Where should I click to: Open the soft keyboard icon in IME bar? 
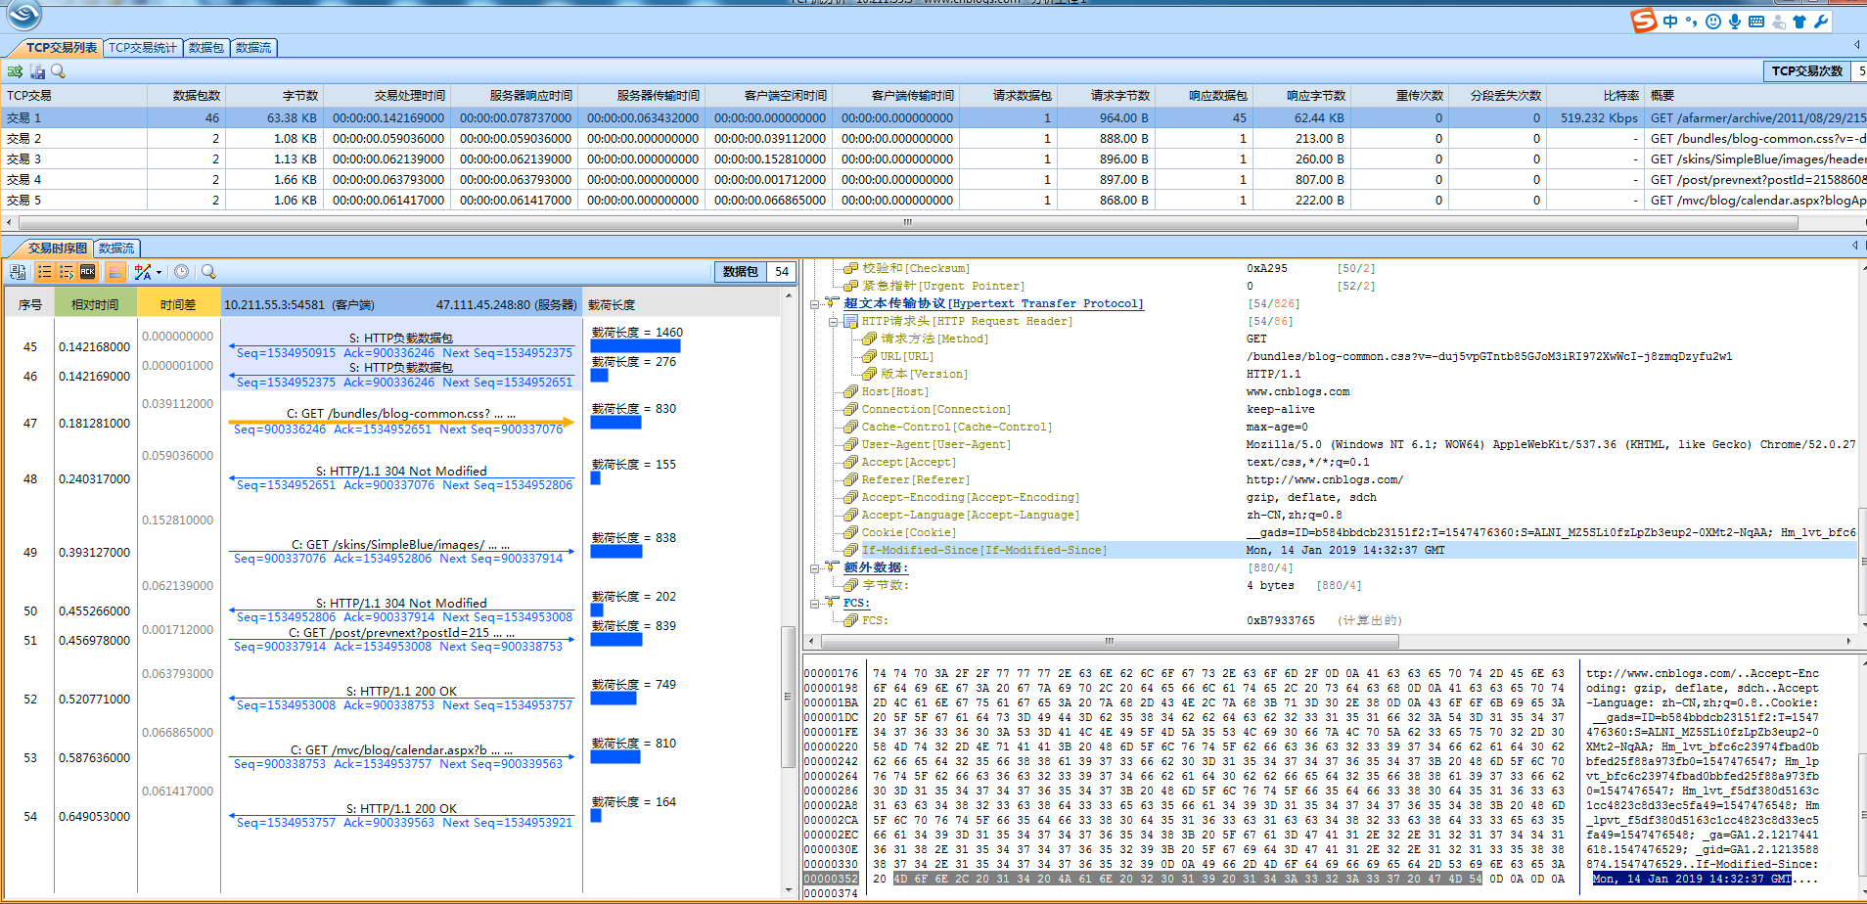[1756, 22]
